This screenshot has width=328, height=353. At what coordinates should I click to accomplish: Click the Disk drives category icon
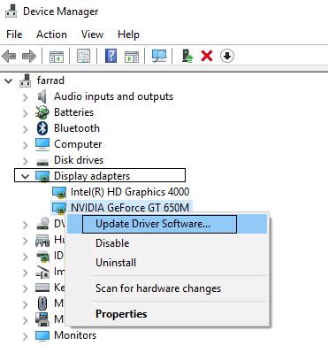(x=42, y=162)
